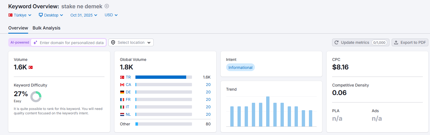Screen dimensions: 430x135
Task: Click the CA volume value 20
Action: (208, 85)
